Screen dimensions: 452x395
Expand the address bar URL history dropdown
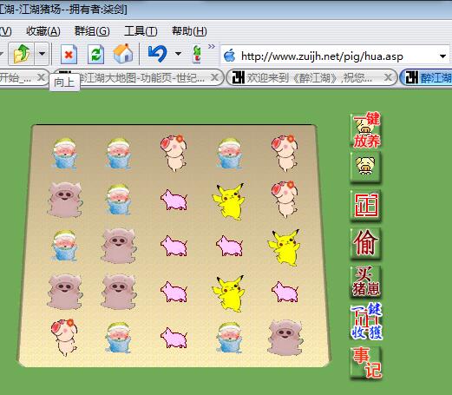tap(442, 56)
